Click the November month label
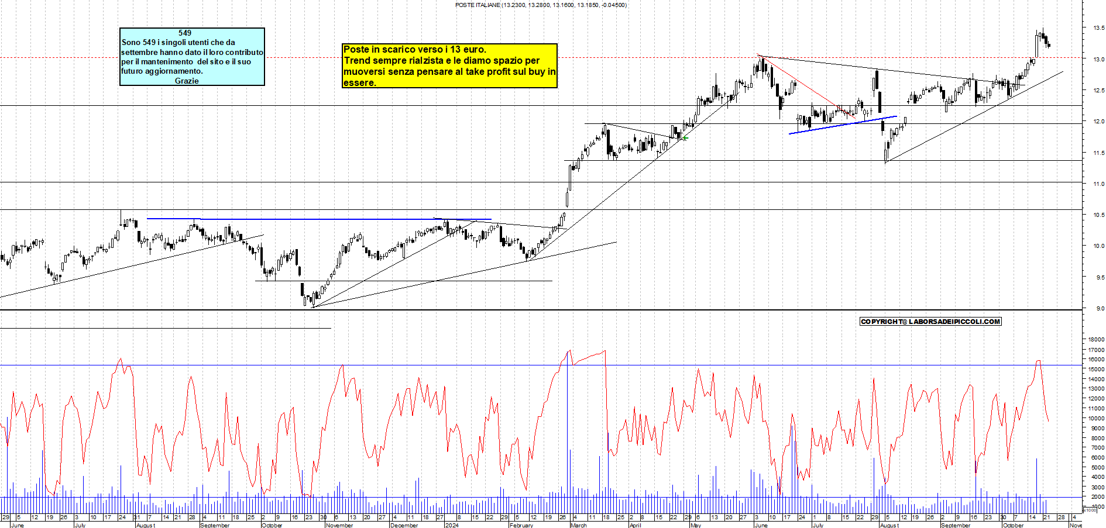Viewport: 1106px width, 528px height. click(339, 525)
